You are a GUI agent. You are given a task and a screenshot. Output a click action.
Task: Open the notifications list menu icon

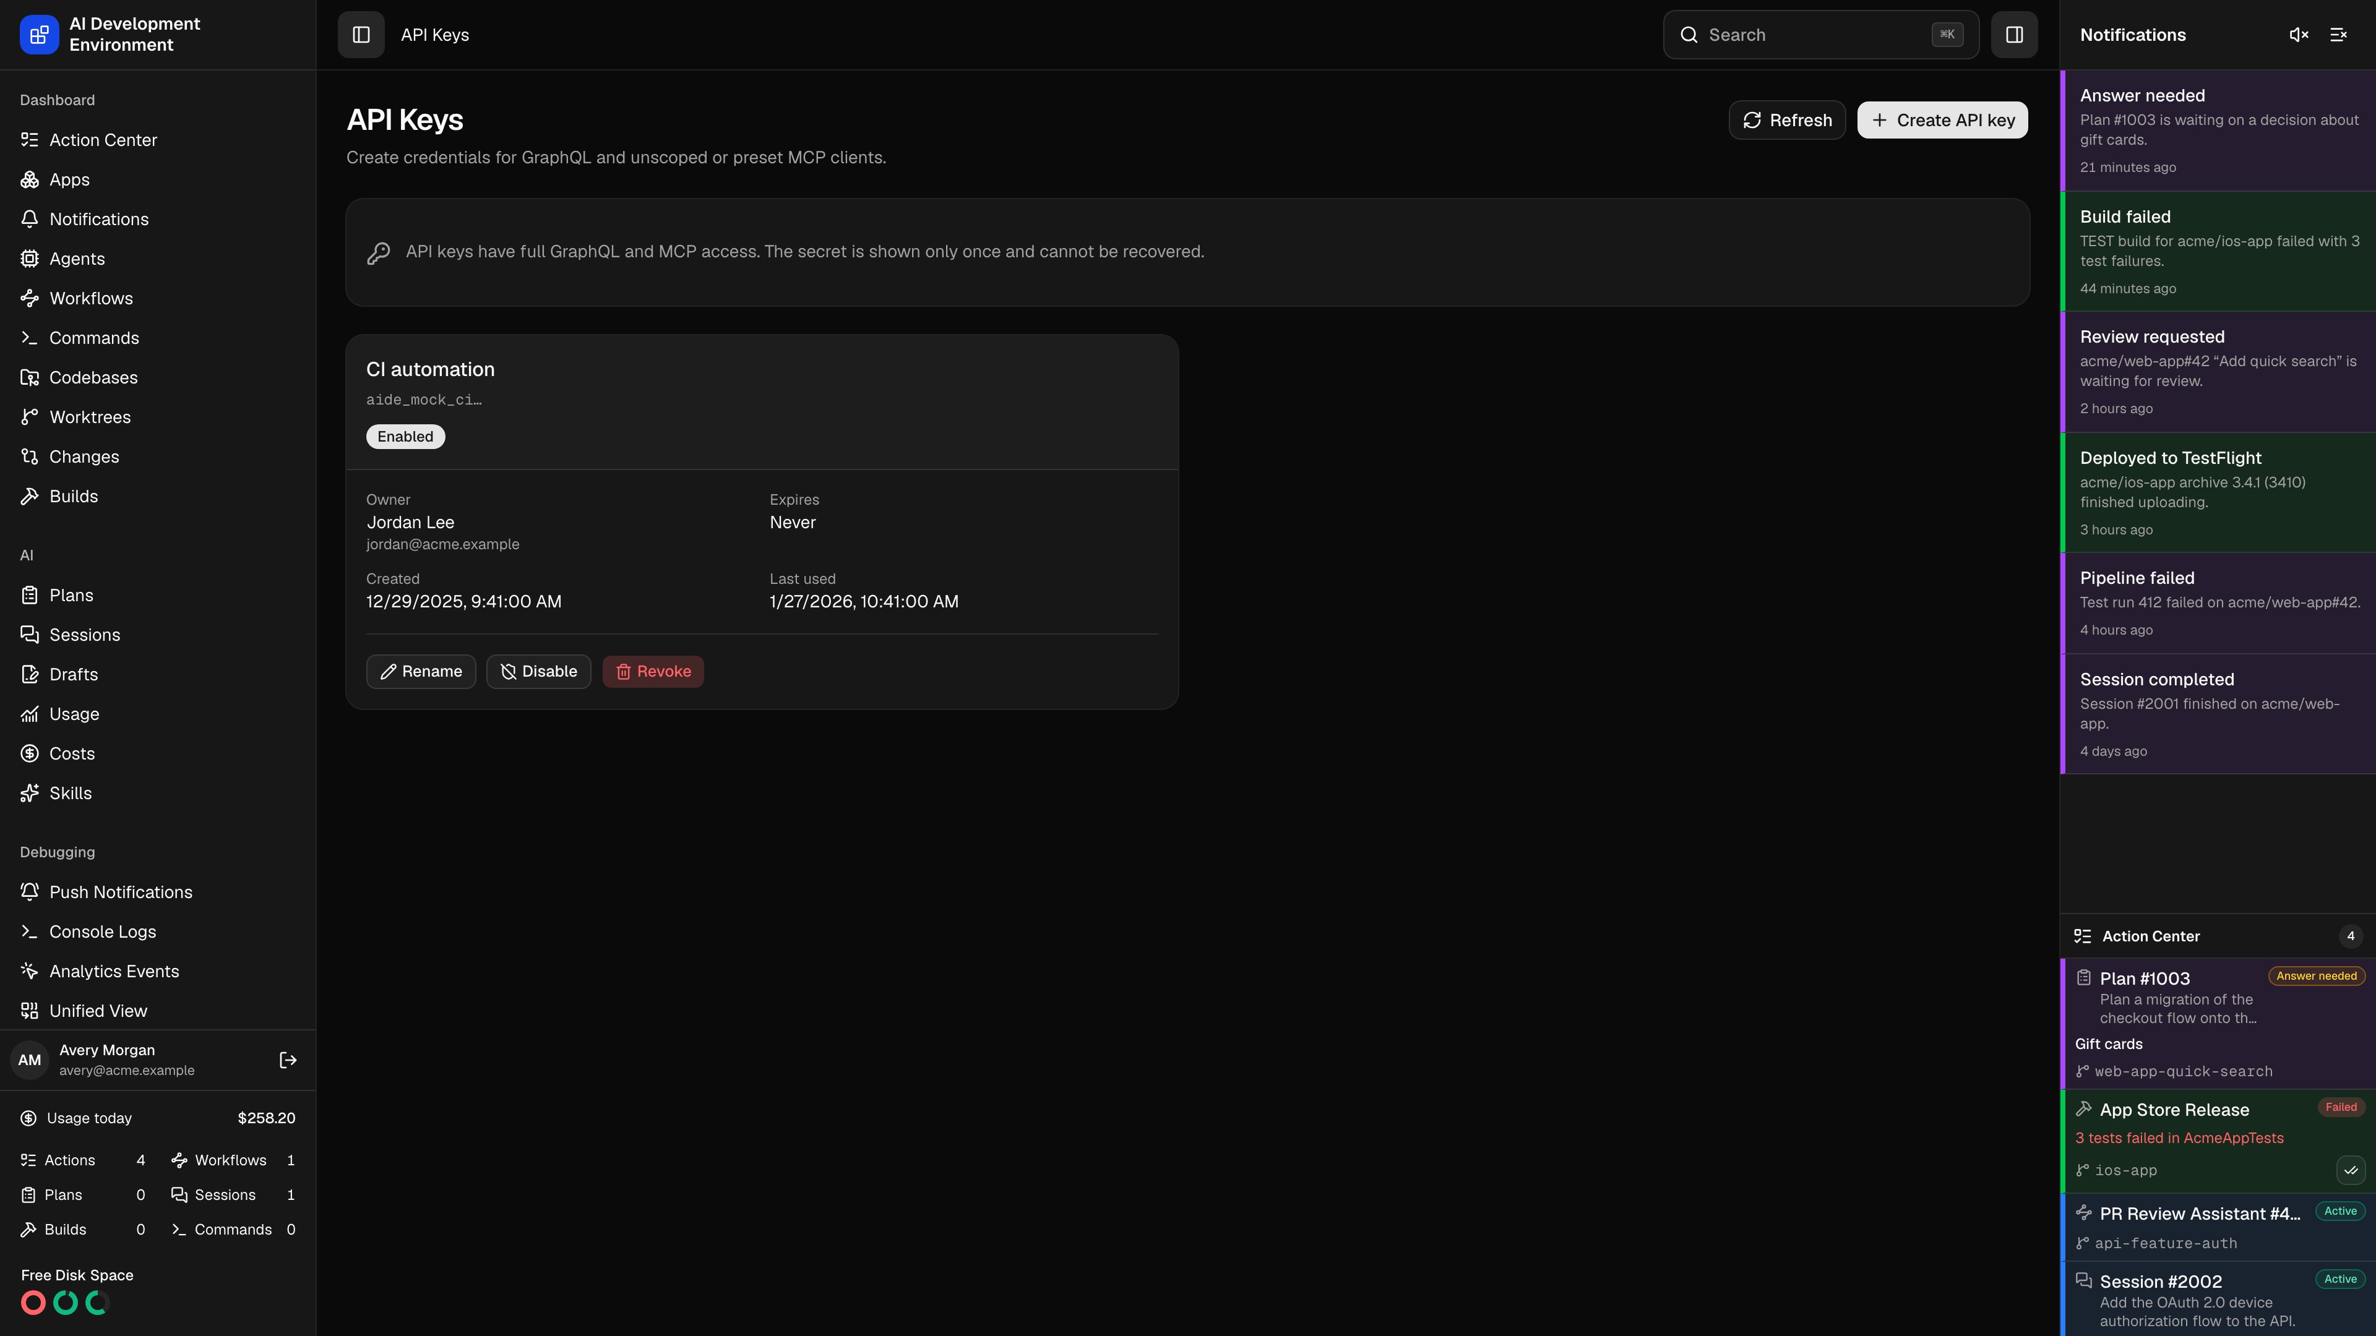tap(2338, 35)
